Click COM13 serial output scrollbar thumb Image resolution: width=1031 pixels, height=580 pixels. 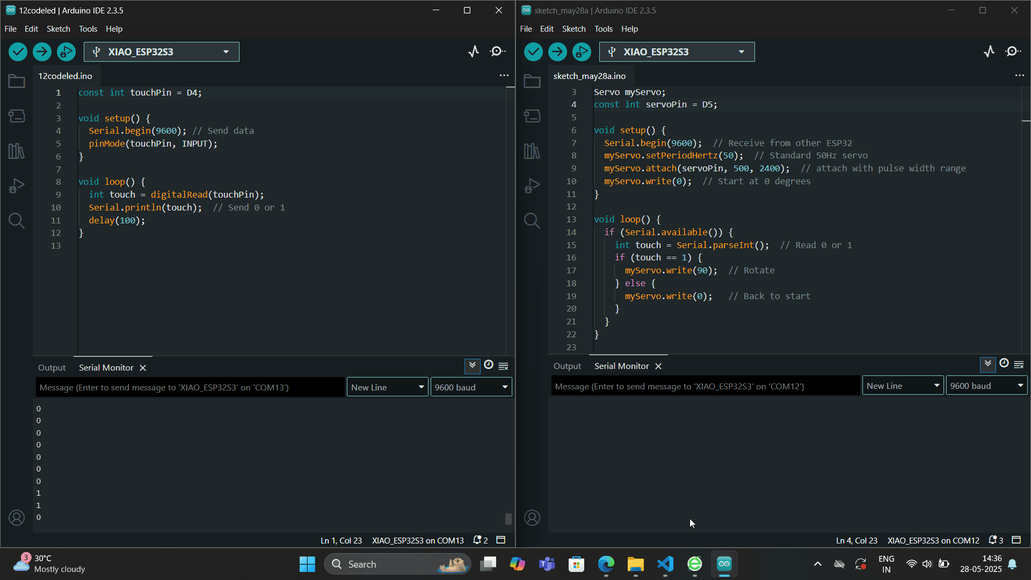(x=508, y=519)
